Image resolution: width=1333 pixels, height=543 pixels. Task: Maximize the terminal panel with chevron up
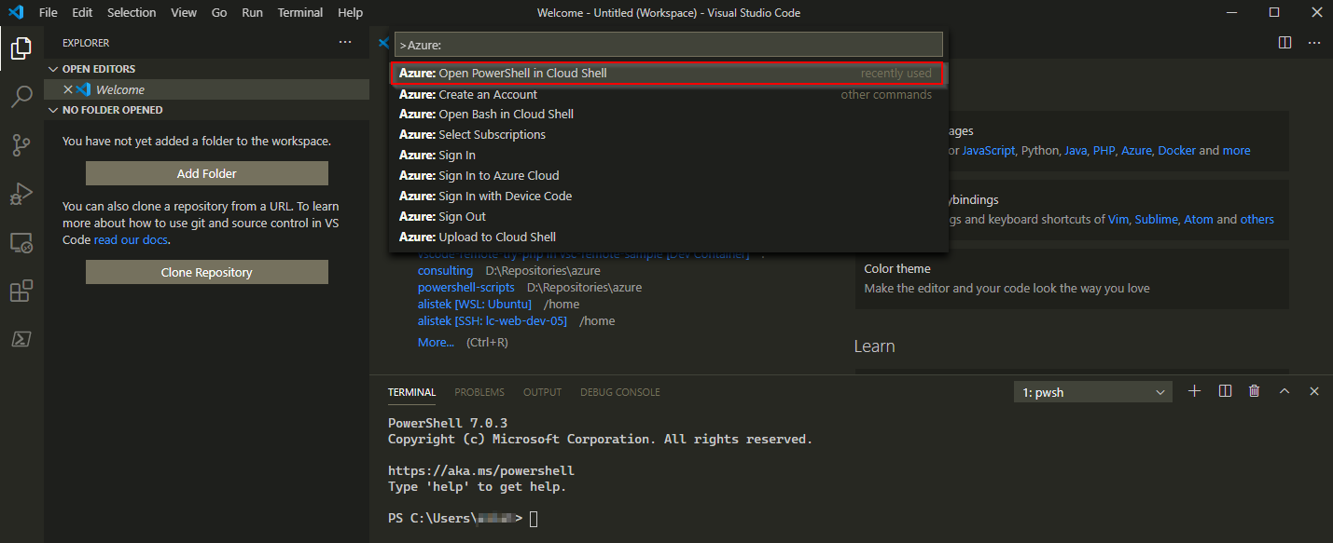(1284, 391)
